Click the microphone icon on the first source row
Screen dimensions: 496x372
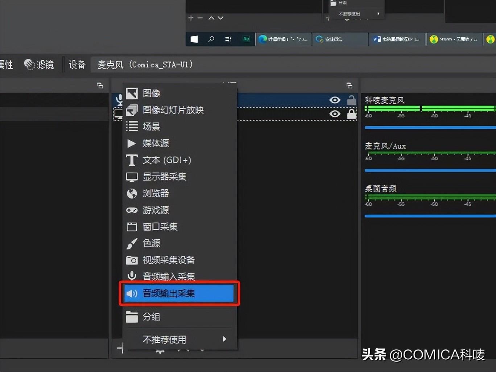pyautogui.click(x=120, y=100)
